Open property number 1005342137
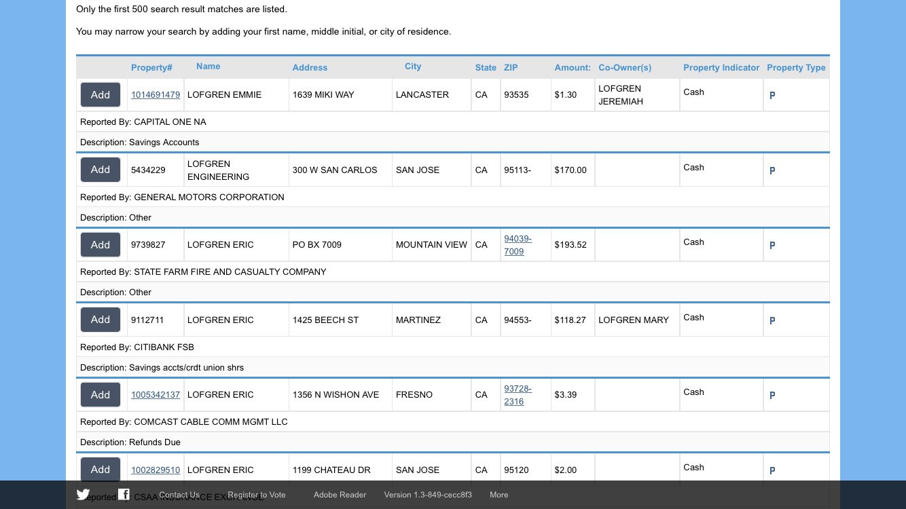This screenshot has width=906, height=509. (156, 395)
